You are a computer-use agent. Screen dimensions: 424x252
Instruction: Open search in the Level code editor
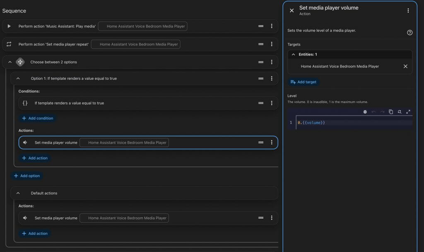click(x=400, y=112)
